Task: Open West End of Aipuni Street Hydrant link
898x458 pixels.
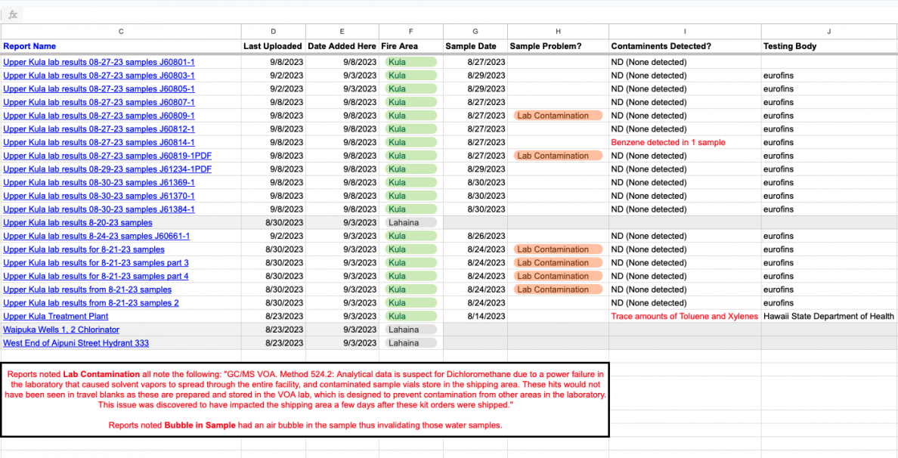Action: (76, 343)
